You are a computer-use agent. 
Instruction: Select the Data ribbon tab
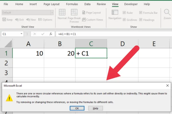pos(87,4)
